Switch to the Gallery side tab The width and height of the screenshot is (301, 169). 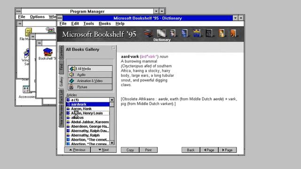pos(61,82)
